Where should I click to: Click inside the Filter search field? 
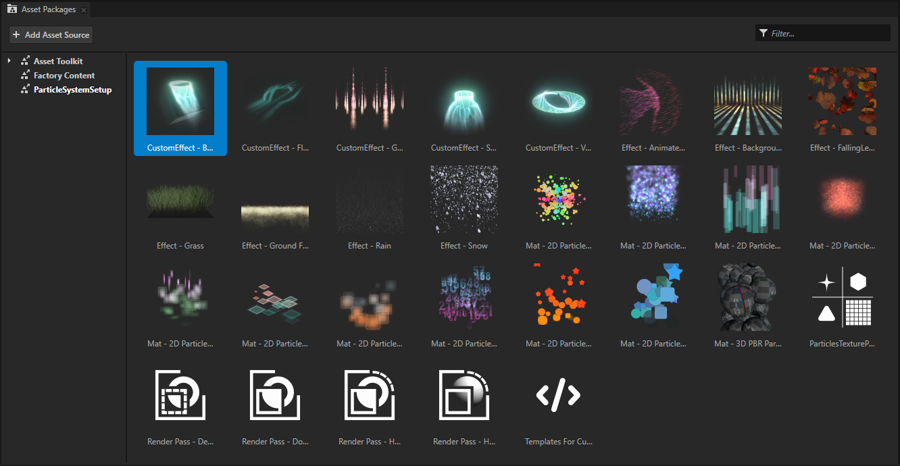pyautogui.click(x=824, y=32)
